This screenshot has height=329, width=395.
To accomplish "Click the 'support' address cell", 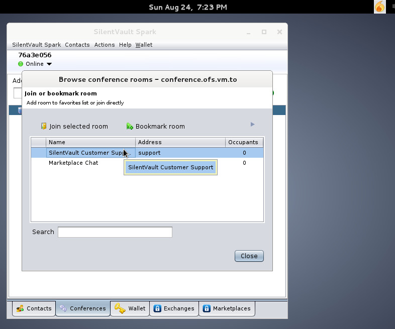I will click(180, 153).
